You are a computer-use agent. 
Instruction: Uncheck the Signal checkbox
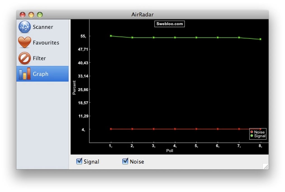(x=79, y=161)
